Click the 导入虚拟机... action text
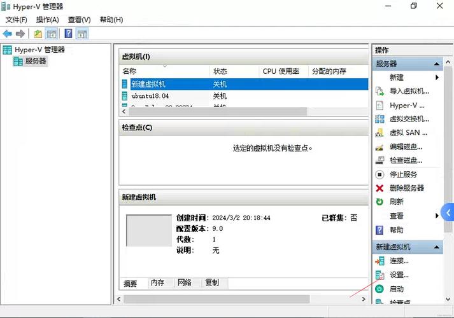This screenshot has height=318, width=454. pyautogui.click(x=409, y=91)
